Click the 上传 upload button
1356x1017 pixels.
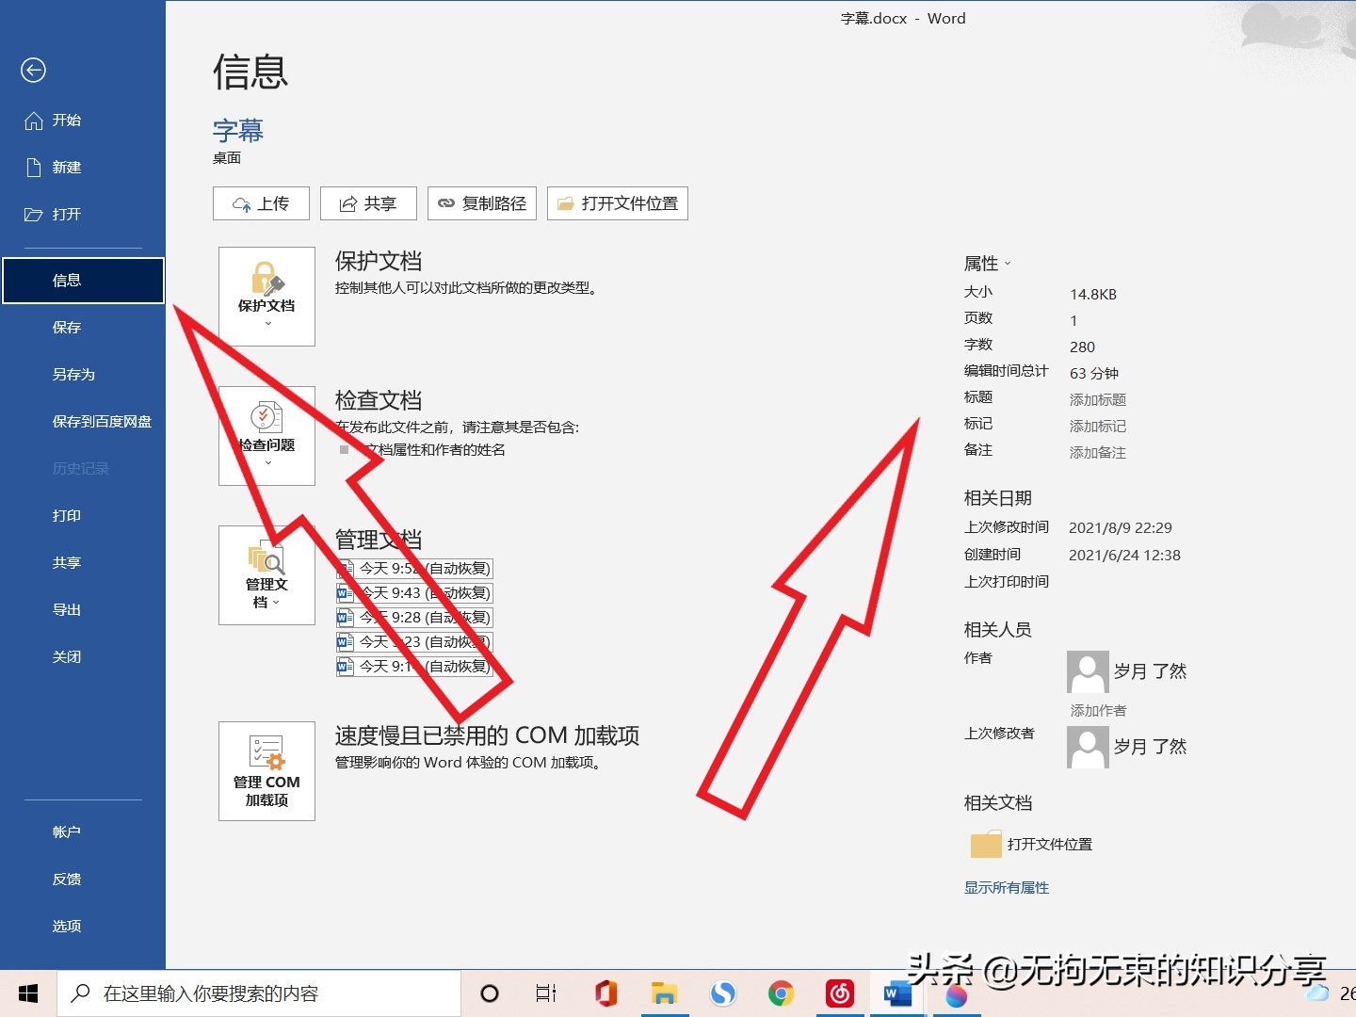click(x=261, y=203)
